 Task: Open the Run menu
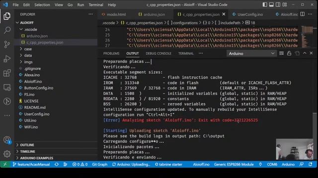(x=80, y=4)
